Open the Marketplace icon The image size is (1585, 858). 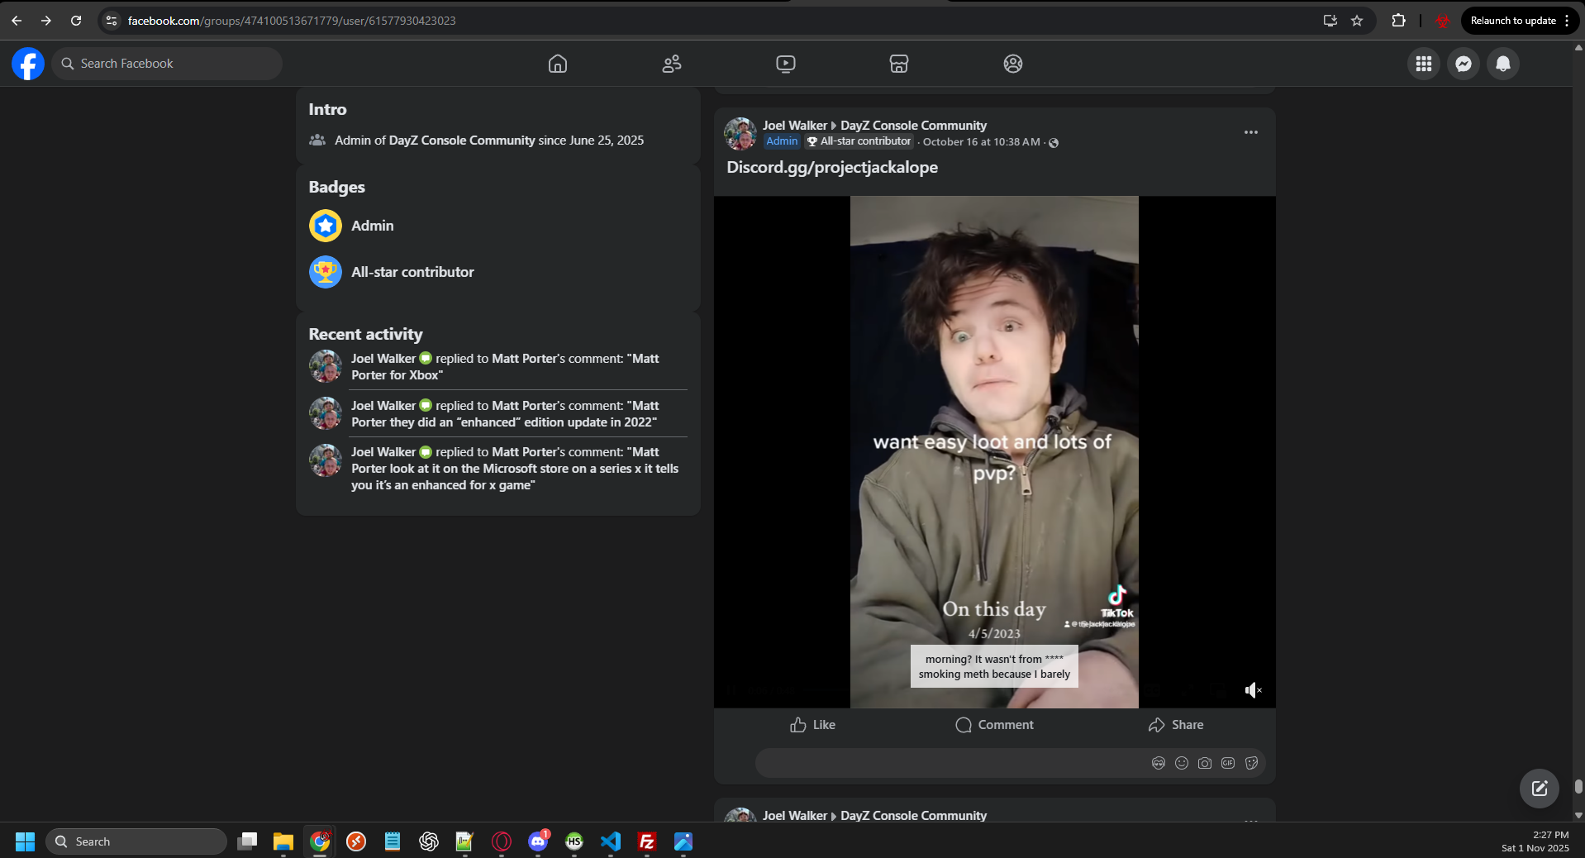coord(899,64)
